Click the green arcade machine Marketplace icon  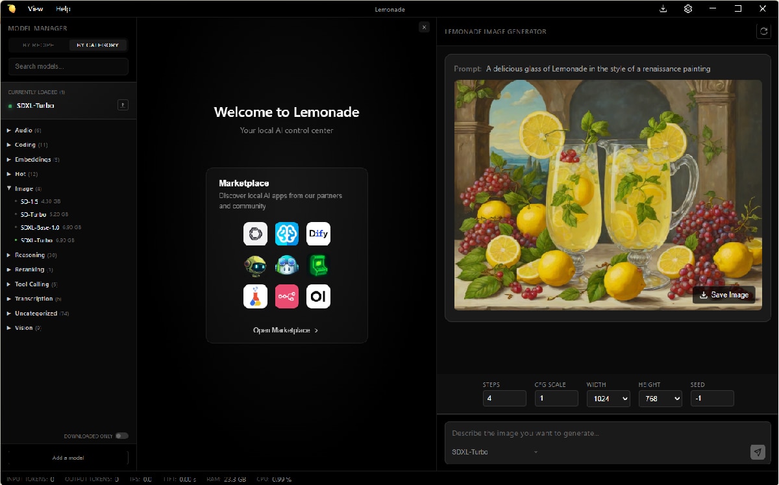click(x=318, y=266)
